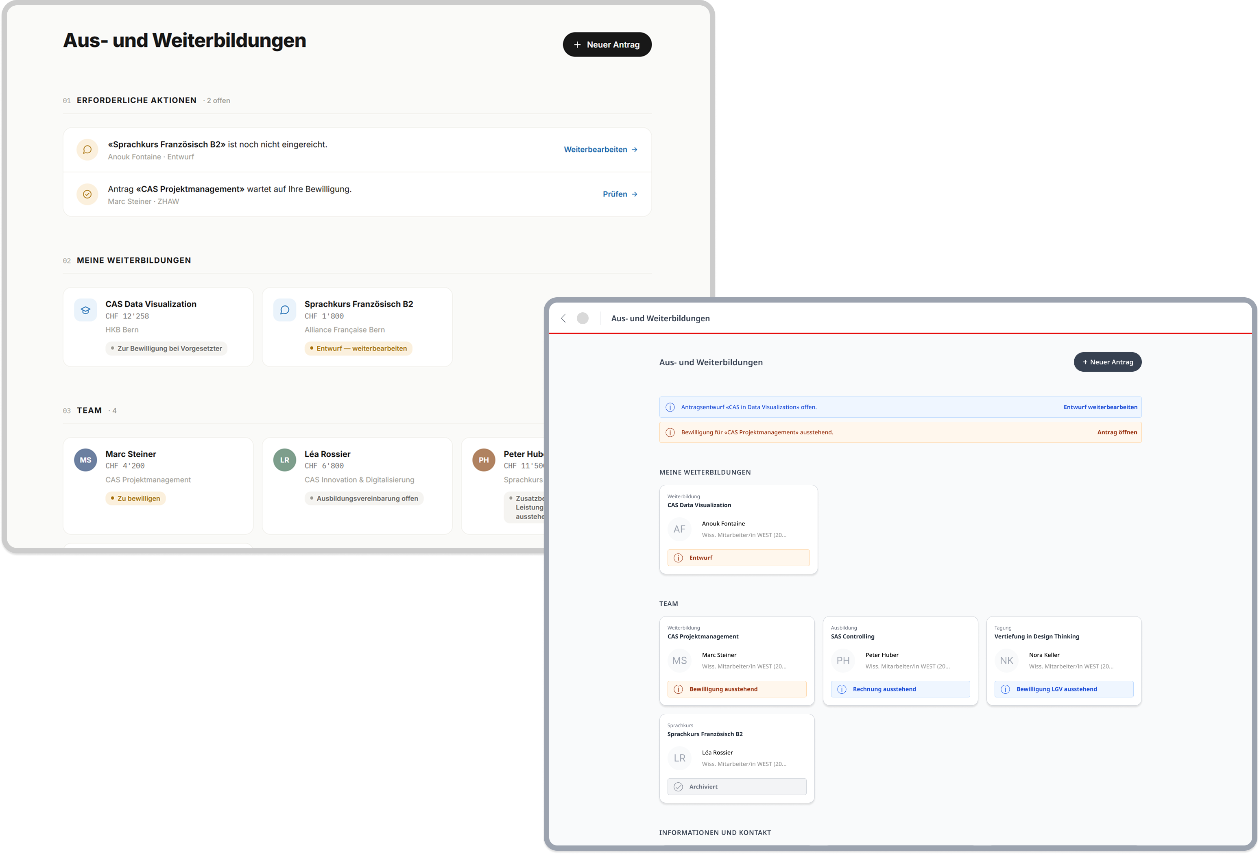Click Alliance Française Bern provider text
The image size is (1259, 854).
[x=345, y=330]
